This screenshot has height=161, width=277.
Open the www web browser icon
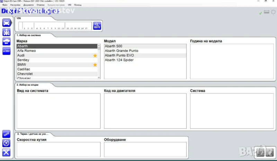(6, 134)
